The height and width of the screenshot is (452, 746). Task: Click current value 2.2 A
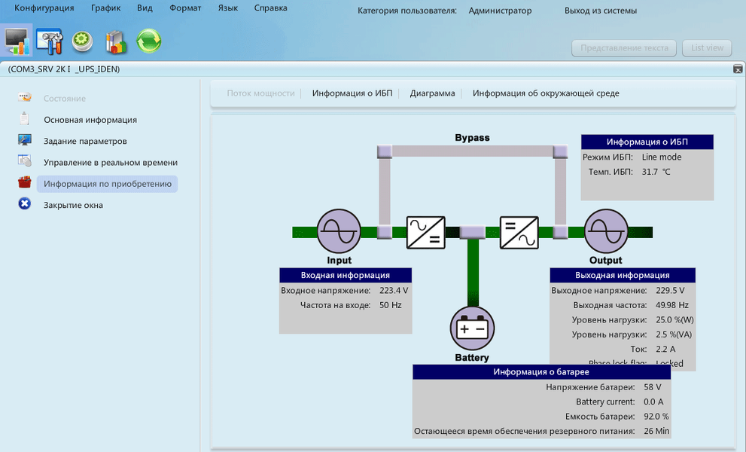click(x=665, y=349)
